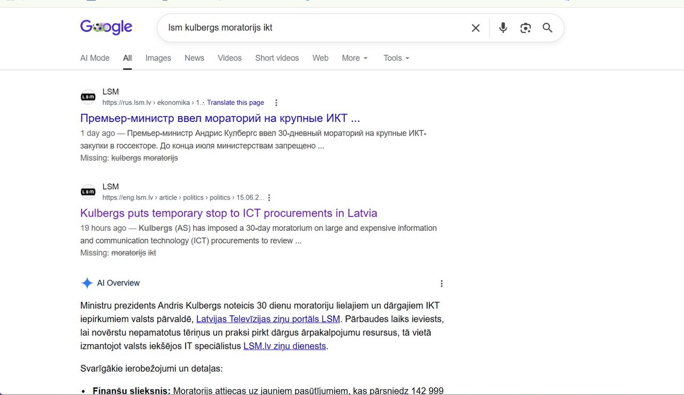Open the Images tab
Image resolution: width=684 pixels, height=395 pixels.
[158, 58]
